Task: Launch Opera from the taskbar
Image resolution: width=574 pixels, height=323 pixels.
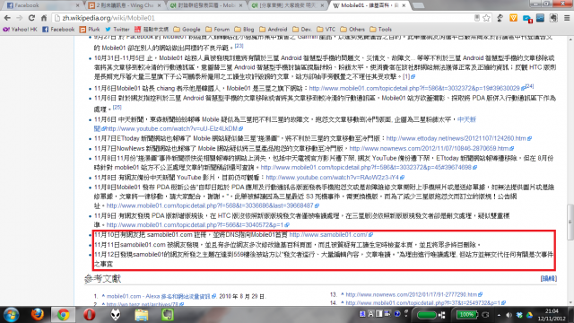Action: 89,315
